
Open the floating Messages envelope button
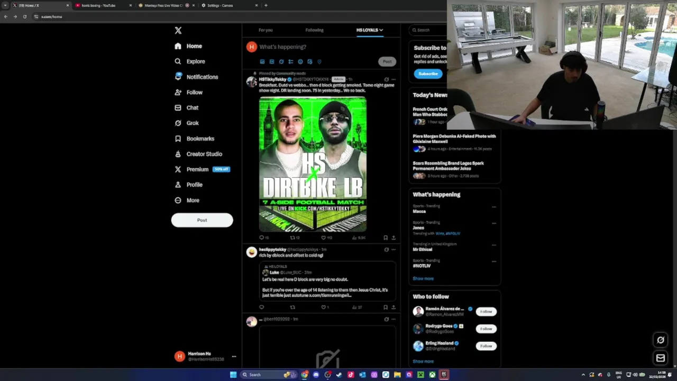(x=661, y=358)
